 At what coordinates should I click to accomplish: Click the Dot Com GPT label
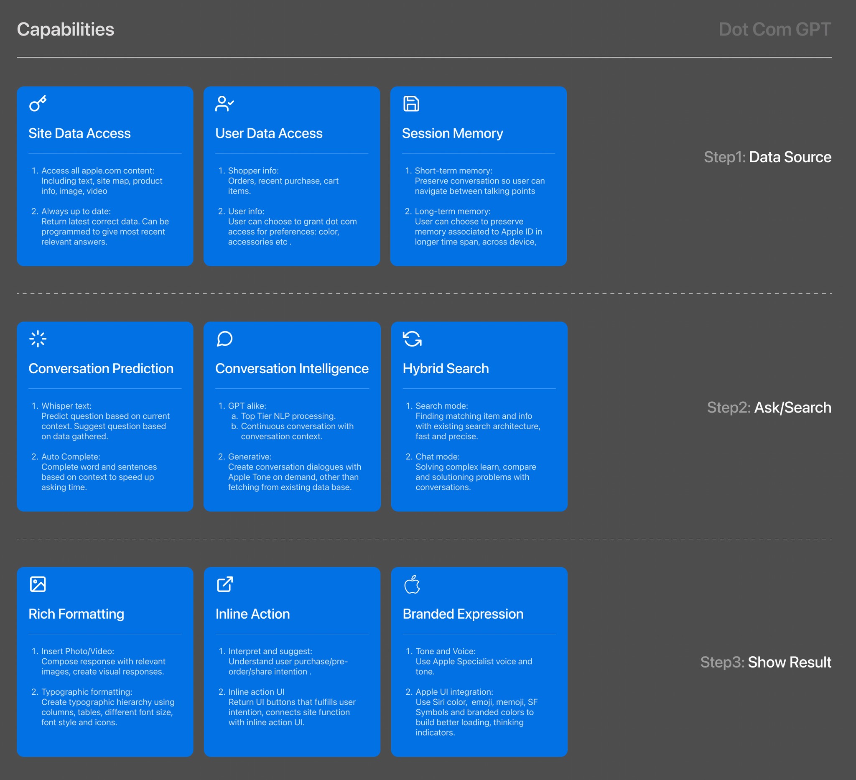(x=775, y=30)
